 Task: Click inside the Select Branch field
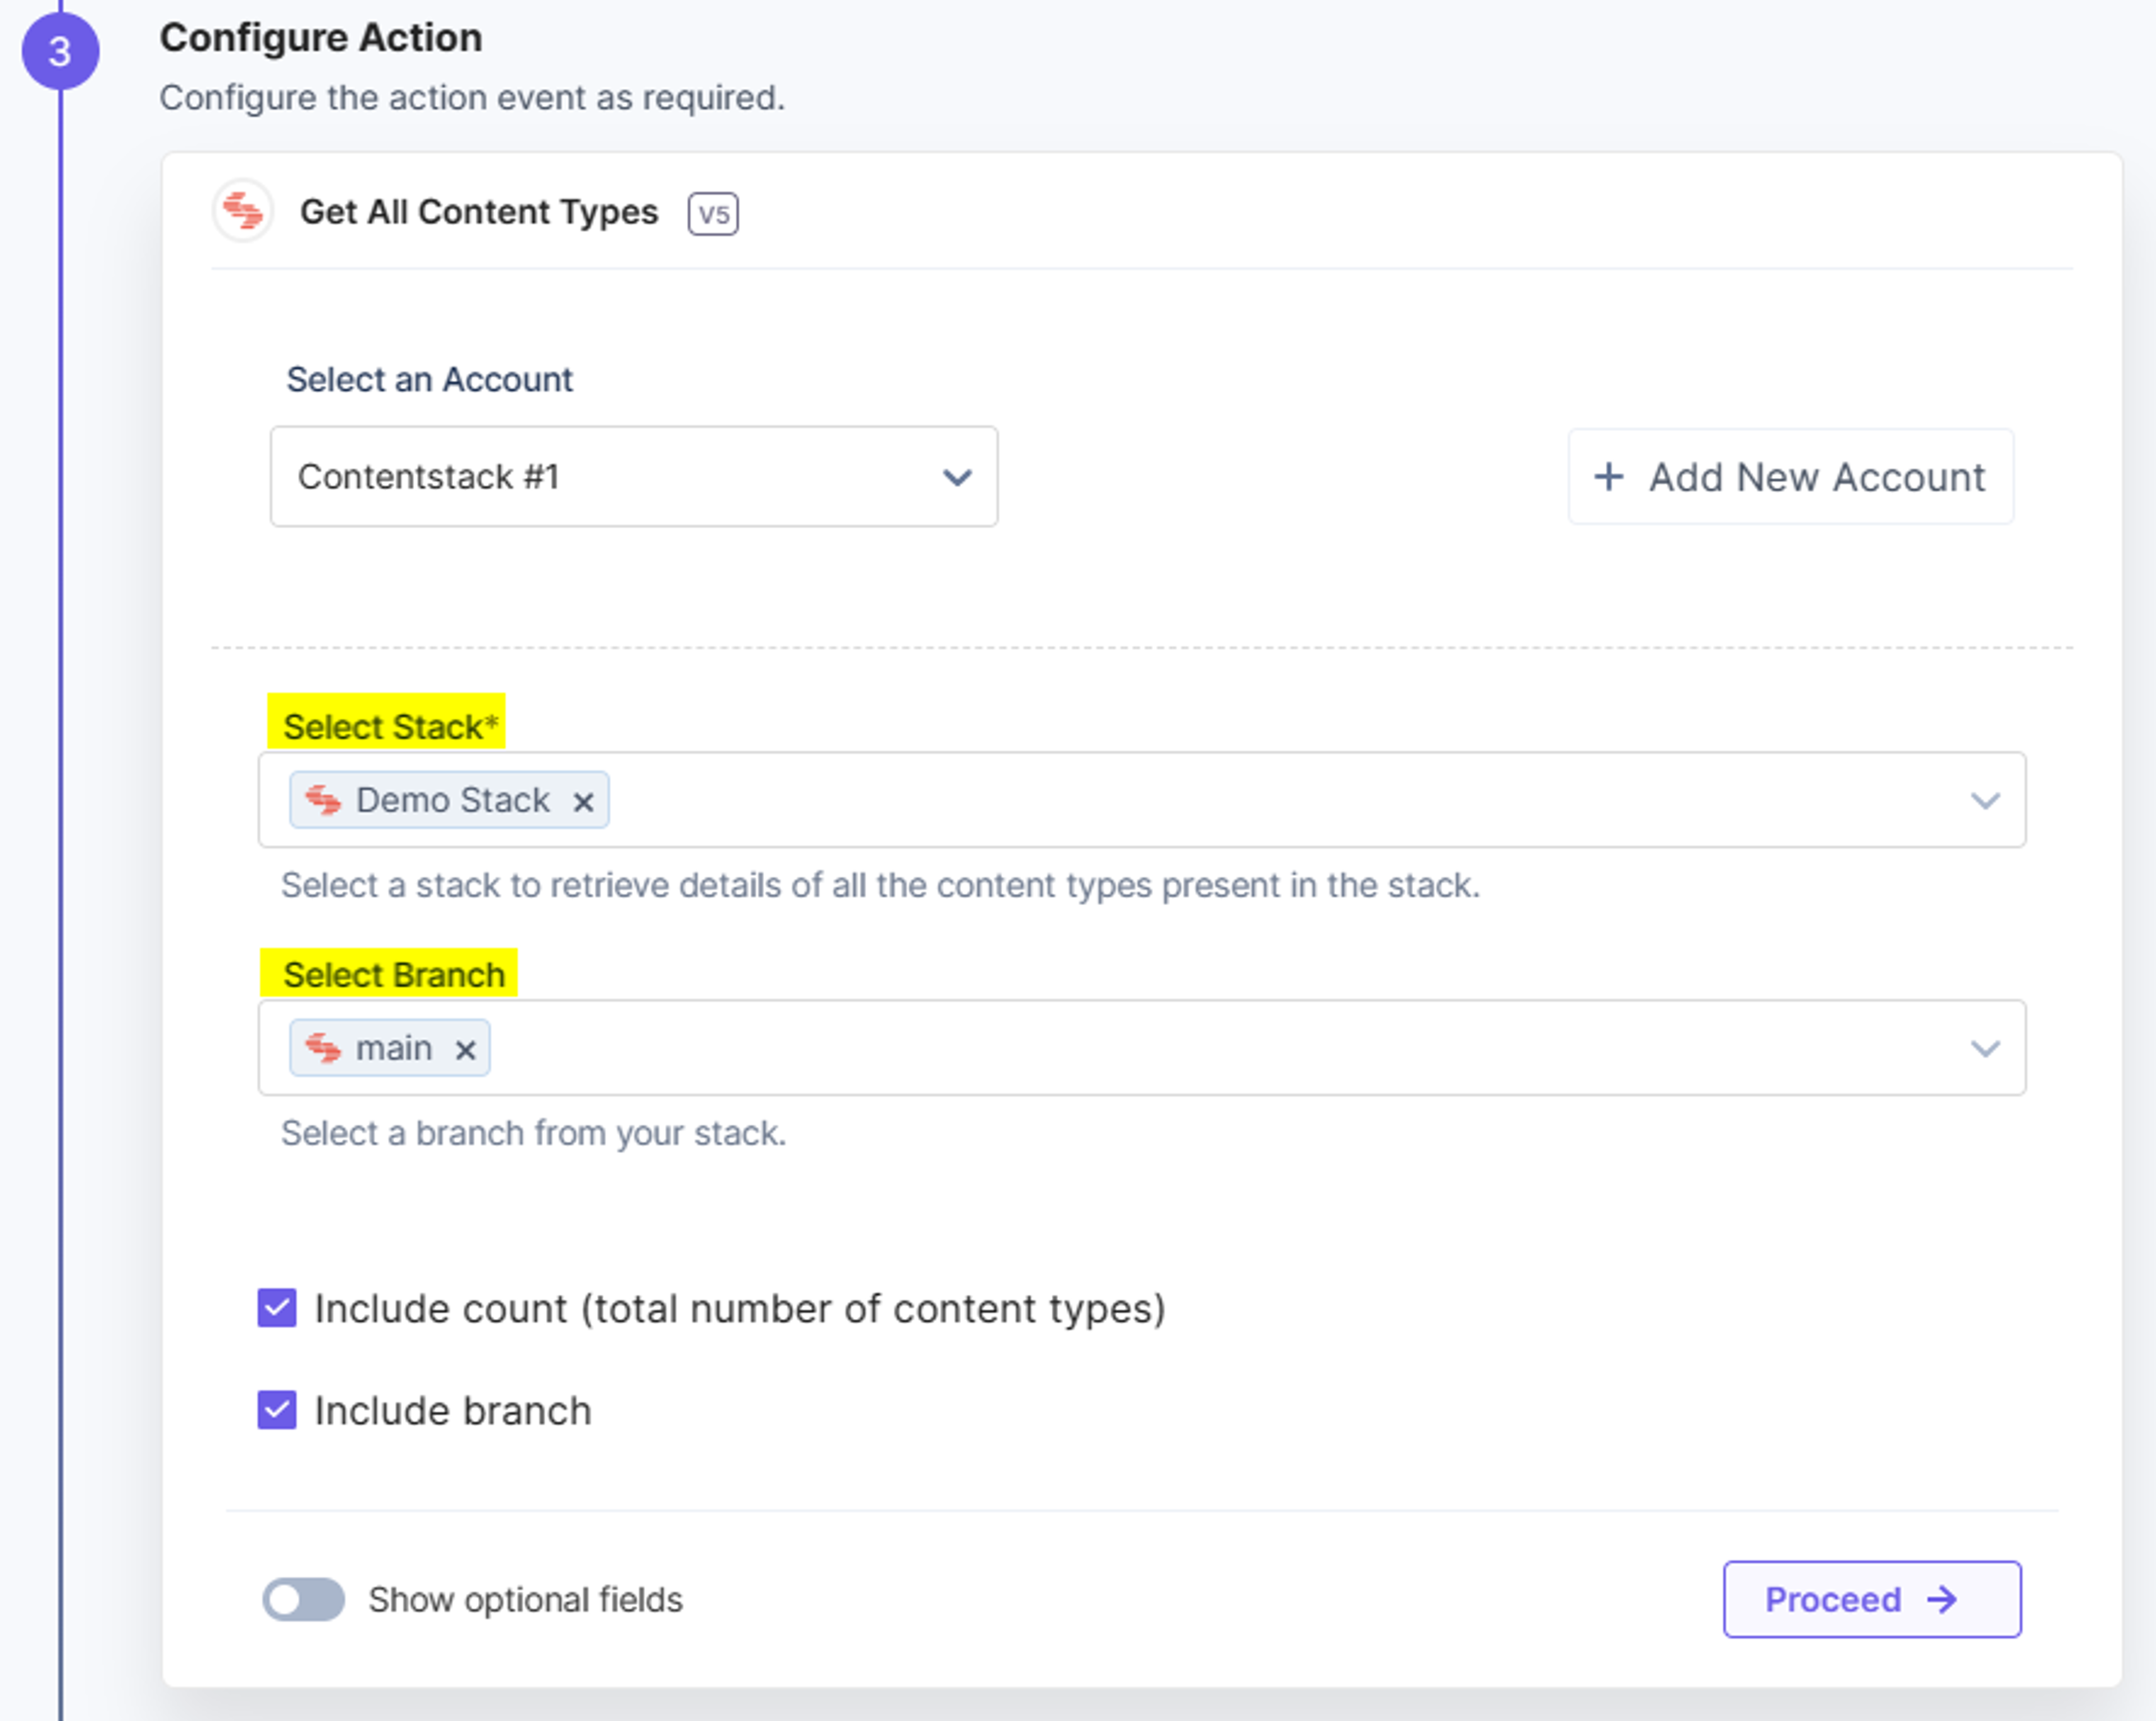(1142, 1048)
